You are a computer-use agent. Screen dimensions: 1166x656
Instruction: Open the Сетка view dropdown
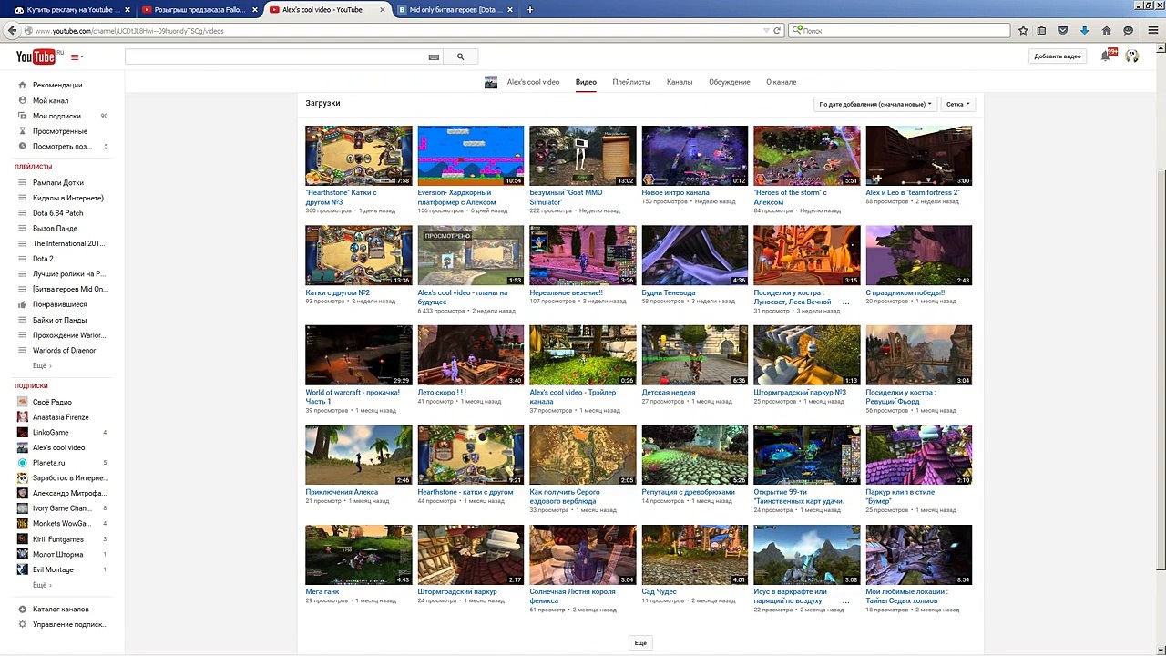coord(957,104)
